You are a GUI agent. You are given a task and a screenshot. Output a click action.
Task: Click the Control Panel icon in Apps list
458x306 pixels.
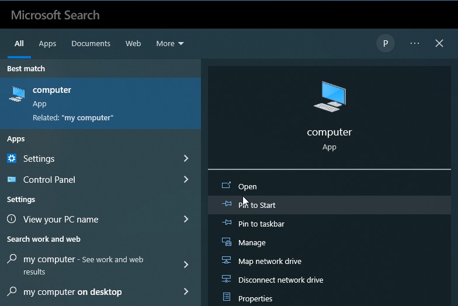click(x=12, y=180)
